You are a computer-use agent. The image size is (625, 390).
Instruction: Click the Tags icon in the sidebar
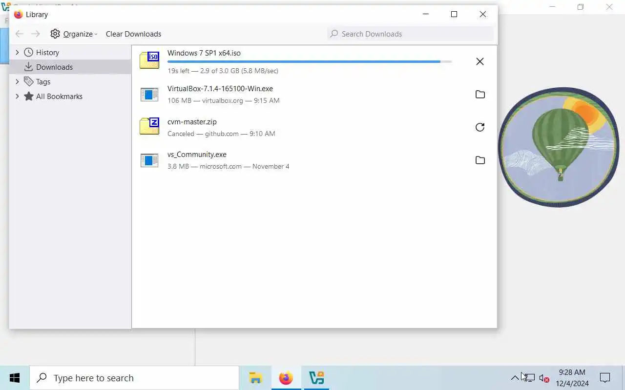pyautogui.click(x=29, y=81)
